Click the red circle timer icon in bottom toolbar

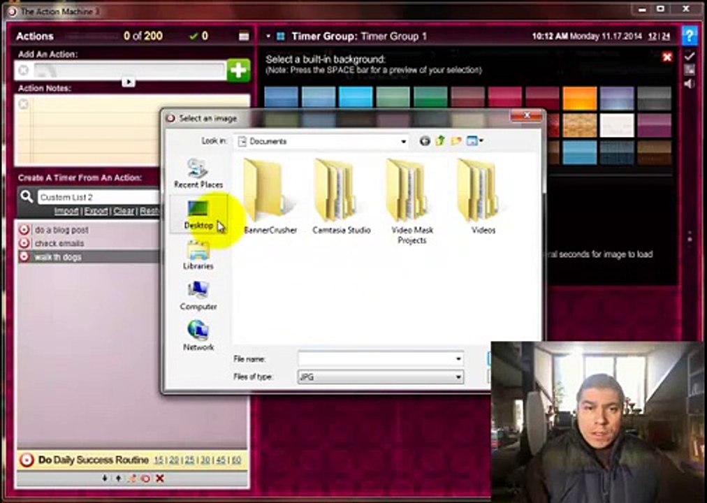(145, 479)
